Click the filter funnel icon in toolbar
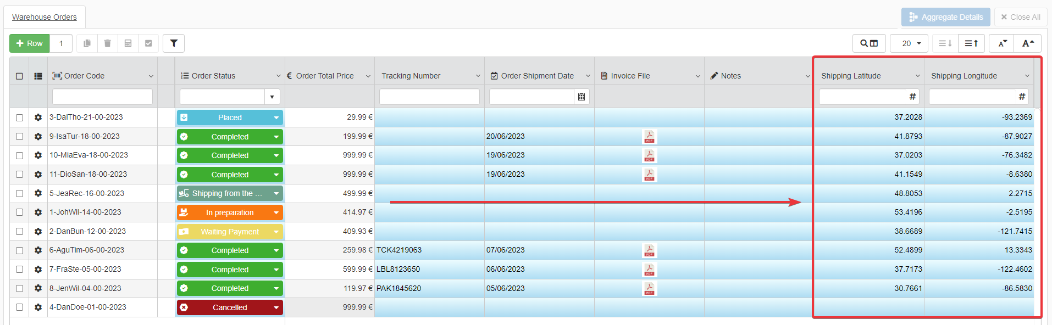The height and width of the screenshot is (325, 1052). click(174, 43)
